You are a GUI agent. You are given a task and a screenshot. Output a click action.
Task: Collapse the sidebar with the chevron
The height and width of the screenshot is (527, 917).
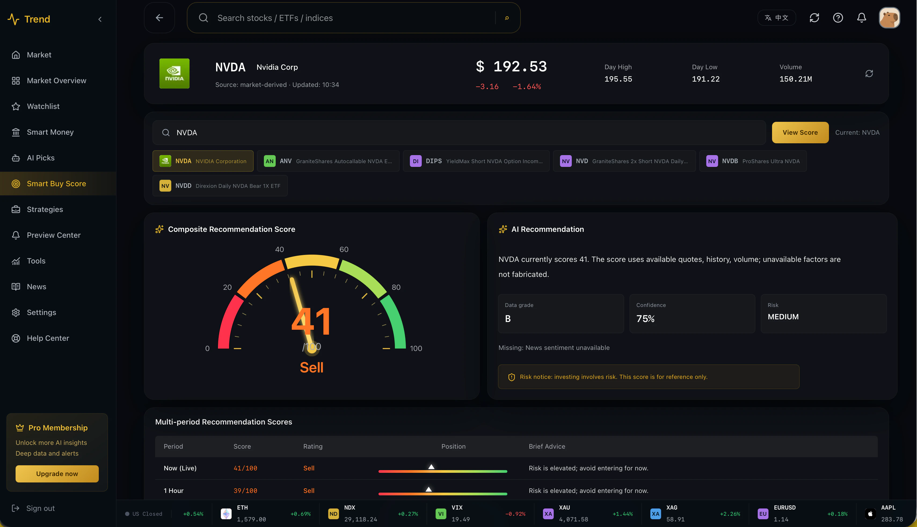100,19
